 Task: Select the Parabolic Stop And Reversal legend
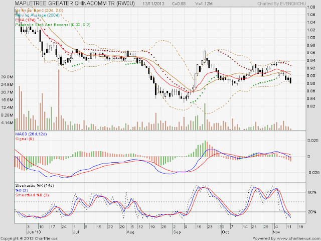[53, 25]
